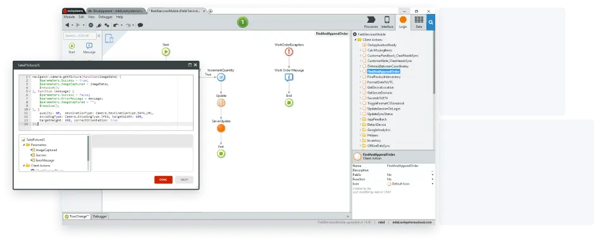Expand the CalcMissingItems action

point(361,50)
